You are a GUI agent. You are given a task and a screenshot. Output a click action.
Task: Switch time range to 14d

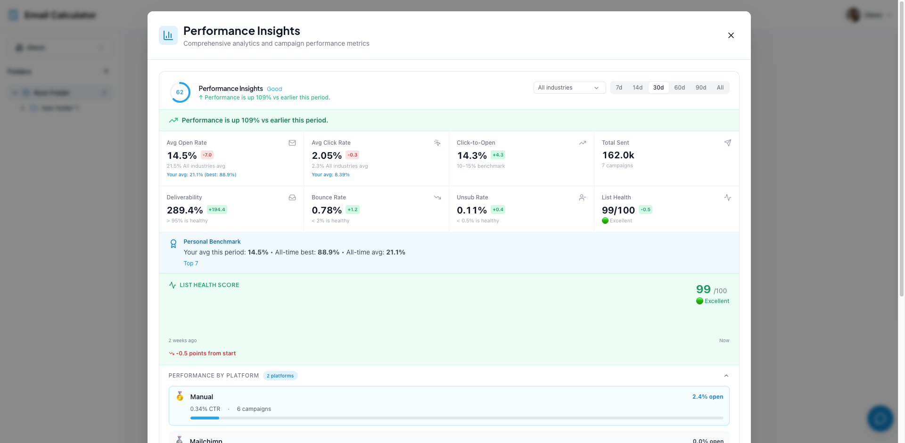pyautogui.click(x=637, y=88)
